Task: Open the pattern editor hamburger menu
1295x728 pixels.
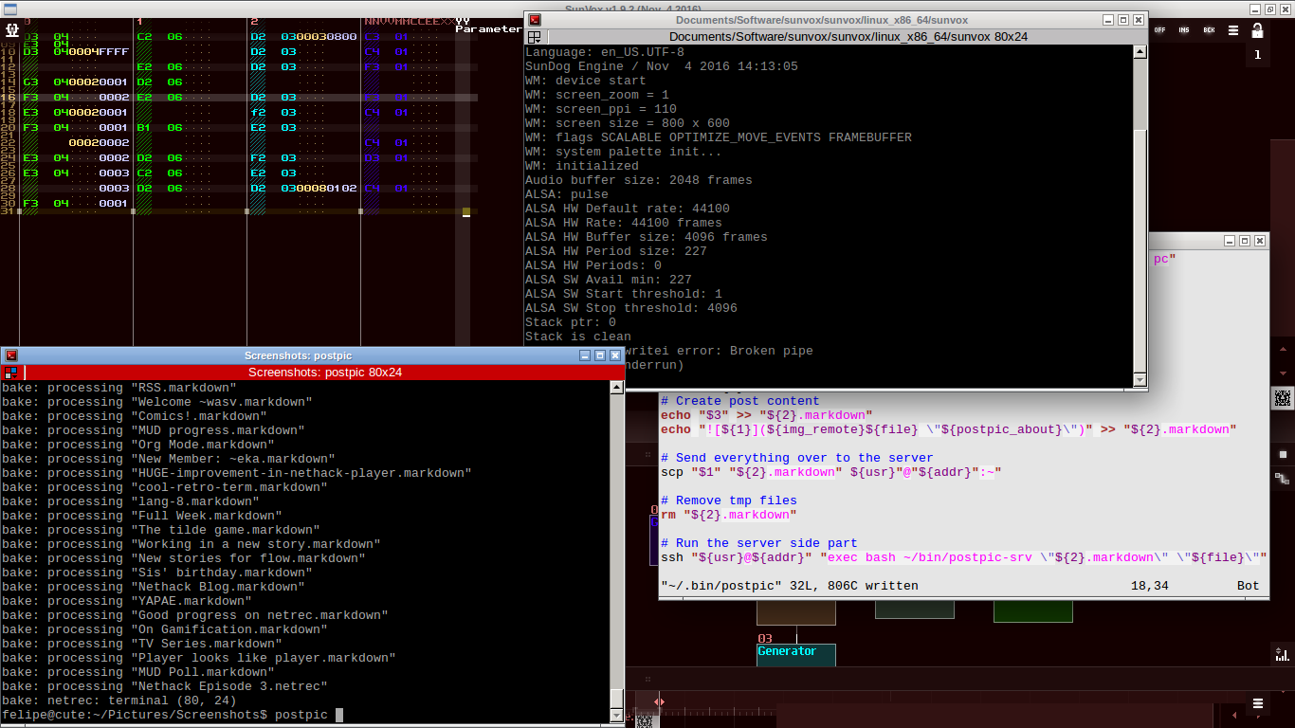Action: click(x=1233, y=29)
